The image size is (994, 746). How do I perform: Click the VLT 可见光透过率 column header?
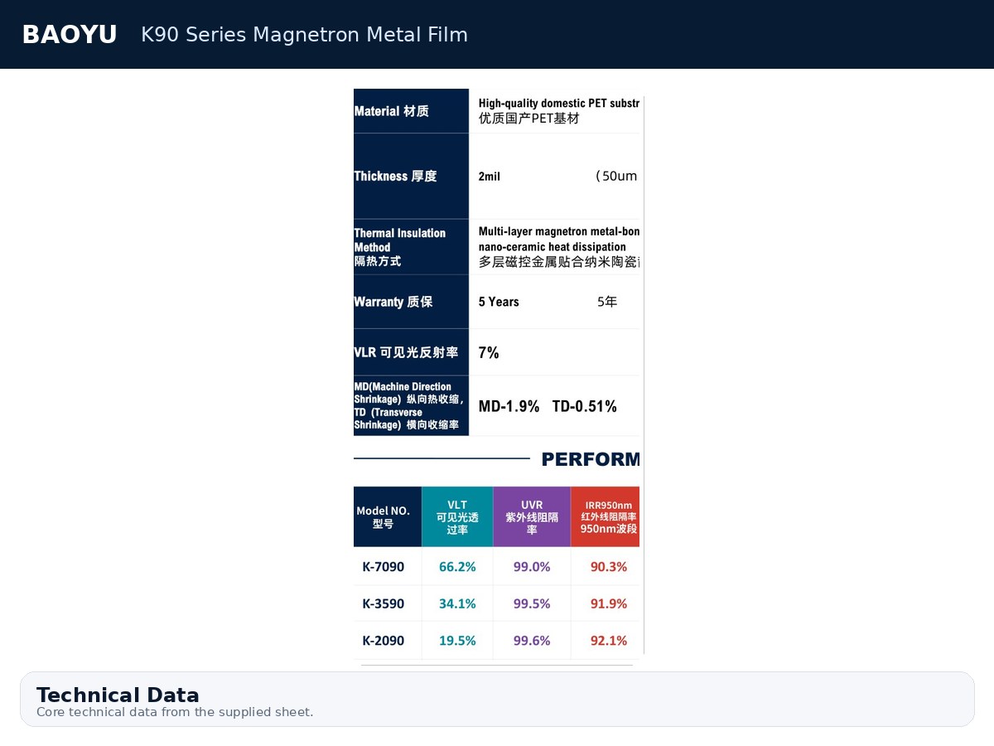(x=457, y=517)
